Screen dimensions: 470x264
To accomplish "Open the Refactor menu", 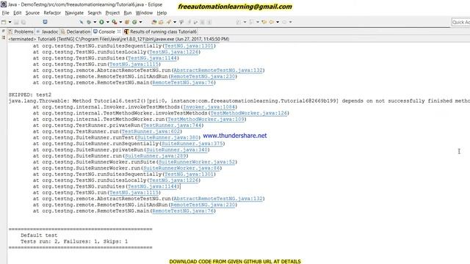I will pos(52,13).
